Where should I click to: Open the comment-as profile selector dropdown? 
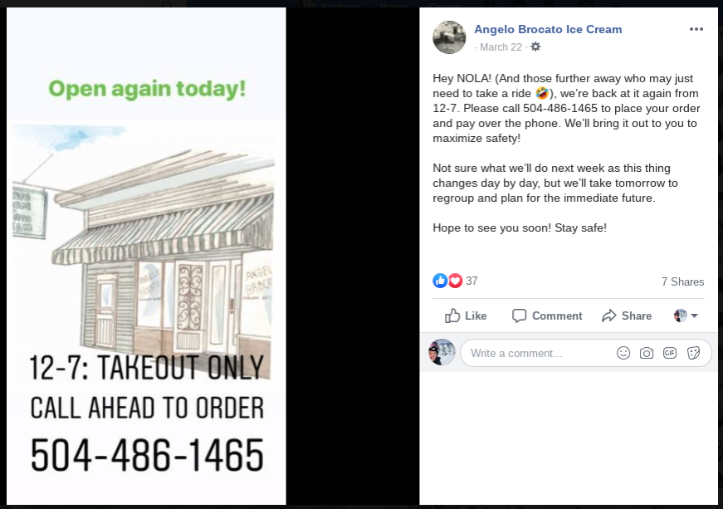pos(686,316)
